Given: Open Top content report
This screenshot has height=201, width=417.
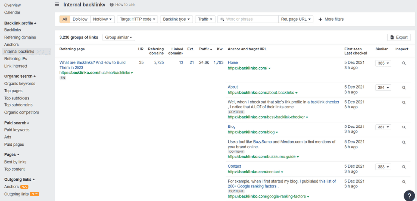Looking at the screenshot, I should (x=14, y=169).
